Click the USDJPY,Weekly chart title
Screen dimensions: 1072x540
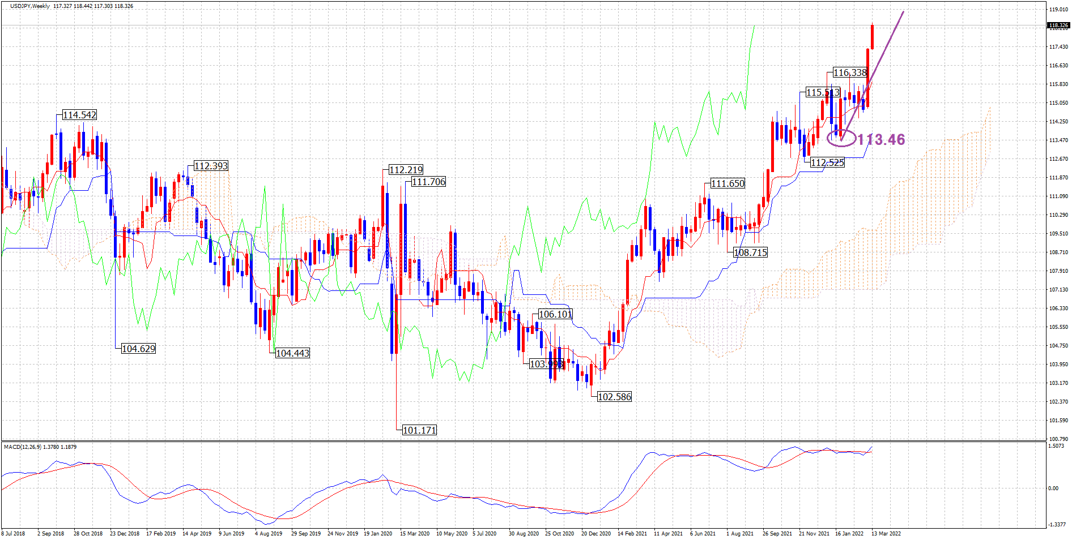[x=29, y=6]
